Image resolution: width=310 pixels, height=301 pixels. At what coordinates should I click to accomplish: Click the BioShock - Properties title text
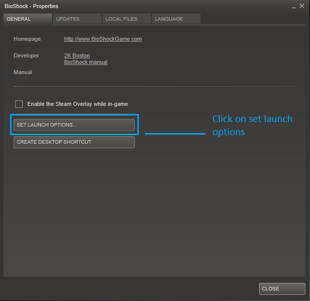pos(31,7)
